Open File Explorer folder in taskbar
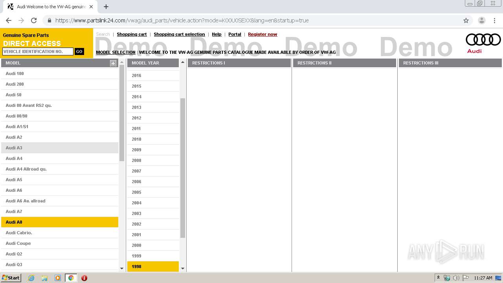The height and width of the screenshot is (283, 503). click(x=44, y=278)
